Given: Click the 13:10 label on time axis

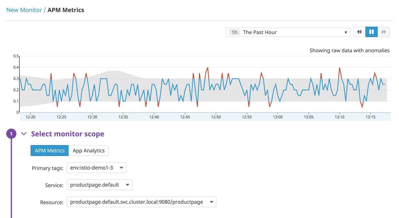Looking at the screenshot, I should (339, 117).
